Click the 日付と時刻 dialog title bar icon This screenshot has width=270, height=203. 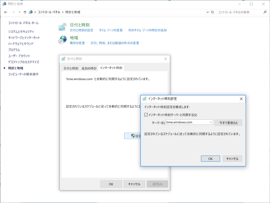pyautogui.click(x=63, y=59)
